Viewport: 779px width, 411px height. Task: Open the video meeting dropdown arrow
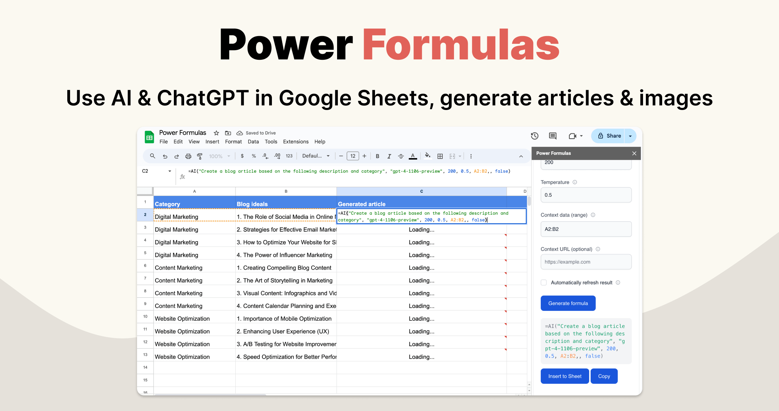[581, 136]
